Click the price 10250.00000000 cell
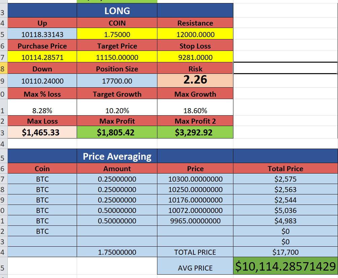 (x=195, y=189)
